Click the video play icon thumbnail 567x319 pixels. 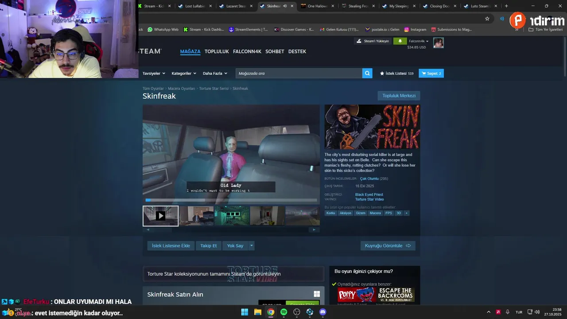(x=160, y=216)
